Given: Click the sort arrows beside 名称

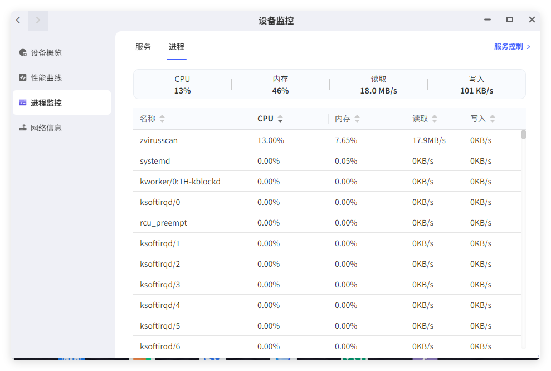Looking at the screenshot, I should [x=162, y=119].
